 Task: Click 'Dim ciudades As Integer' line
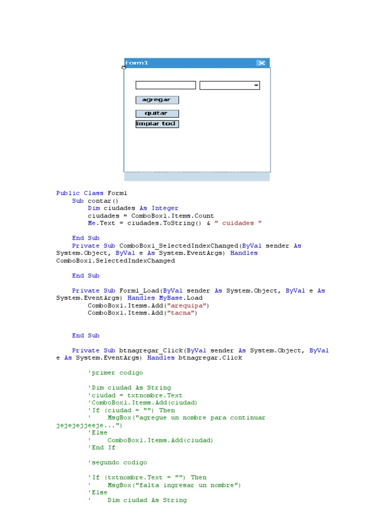133,208
